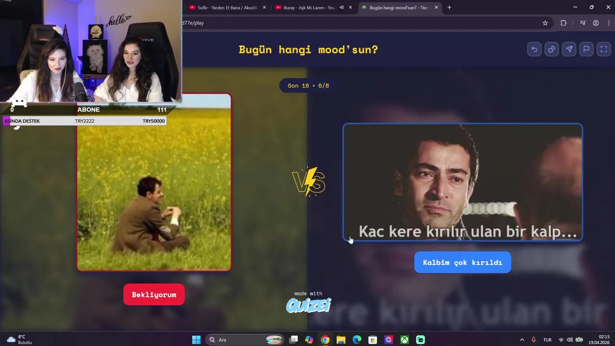Click the microphone tray icon
Viewport: 615px width, 346px height.
click(533, 340)
